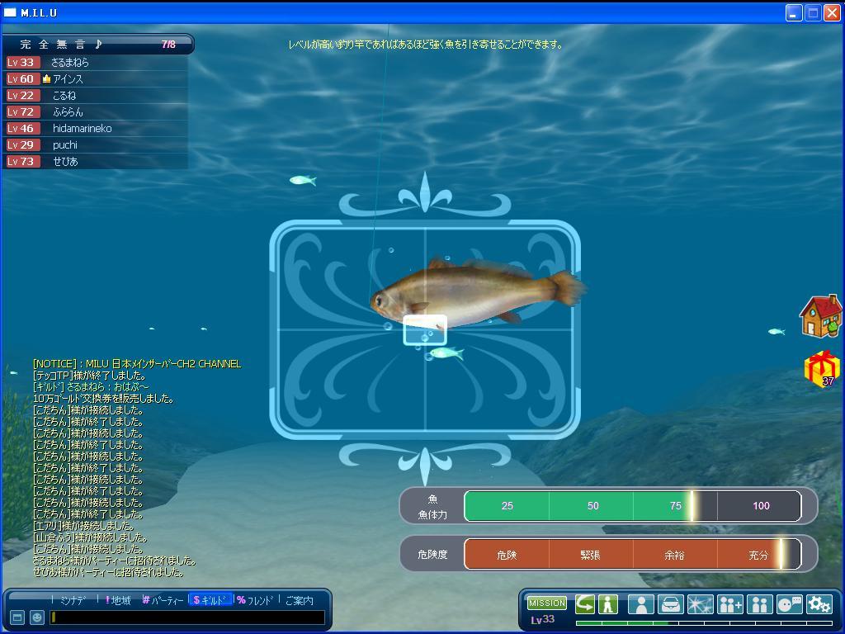Click the green standing figure icon
This screenshot has height=634, width=845.
608,604
